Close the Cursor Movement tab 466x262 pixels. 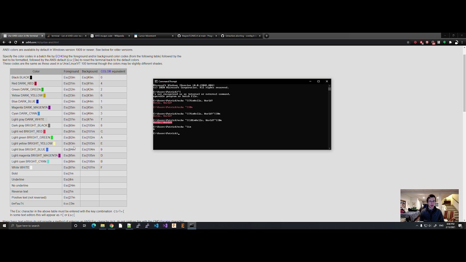173,36
